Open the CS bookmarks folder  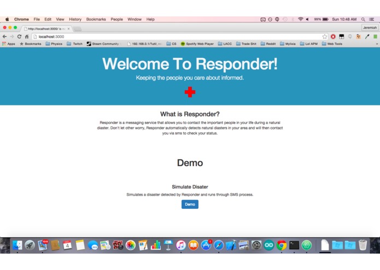pos(171,44)
